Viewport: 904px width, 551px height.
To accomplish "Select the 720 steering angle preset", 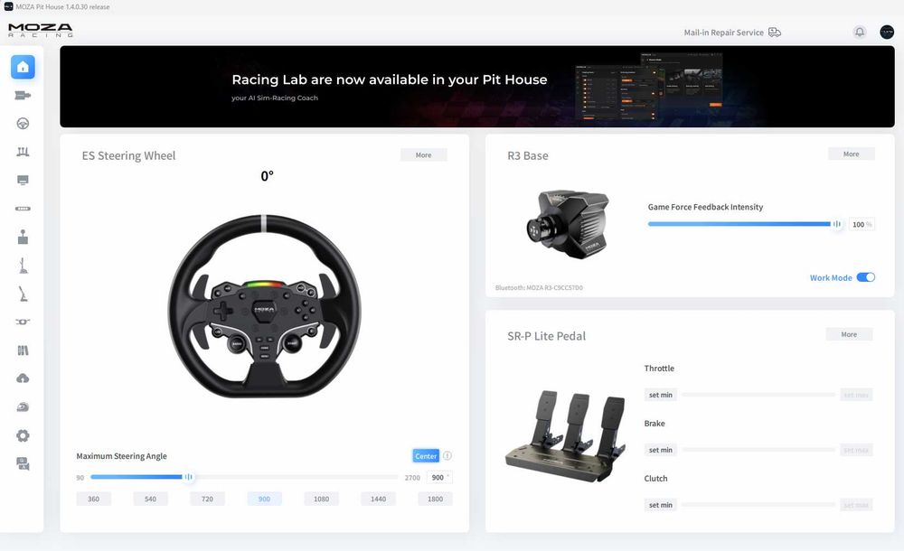I will 208,499.
